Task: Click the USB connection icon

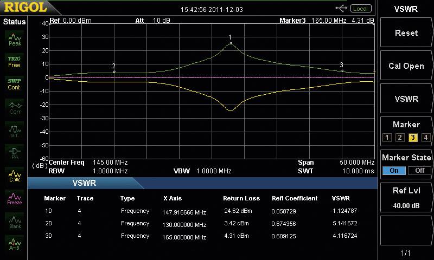Action: [341, 8]
